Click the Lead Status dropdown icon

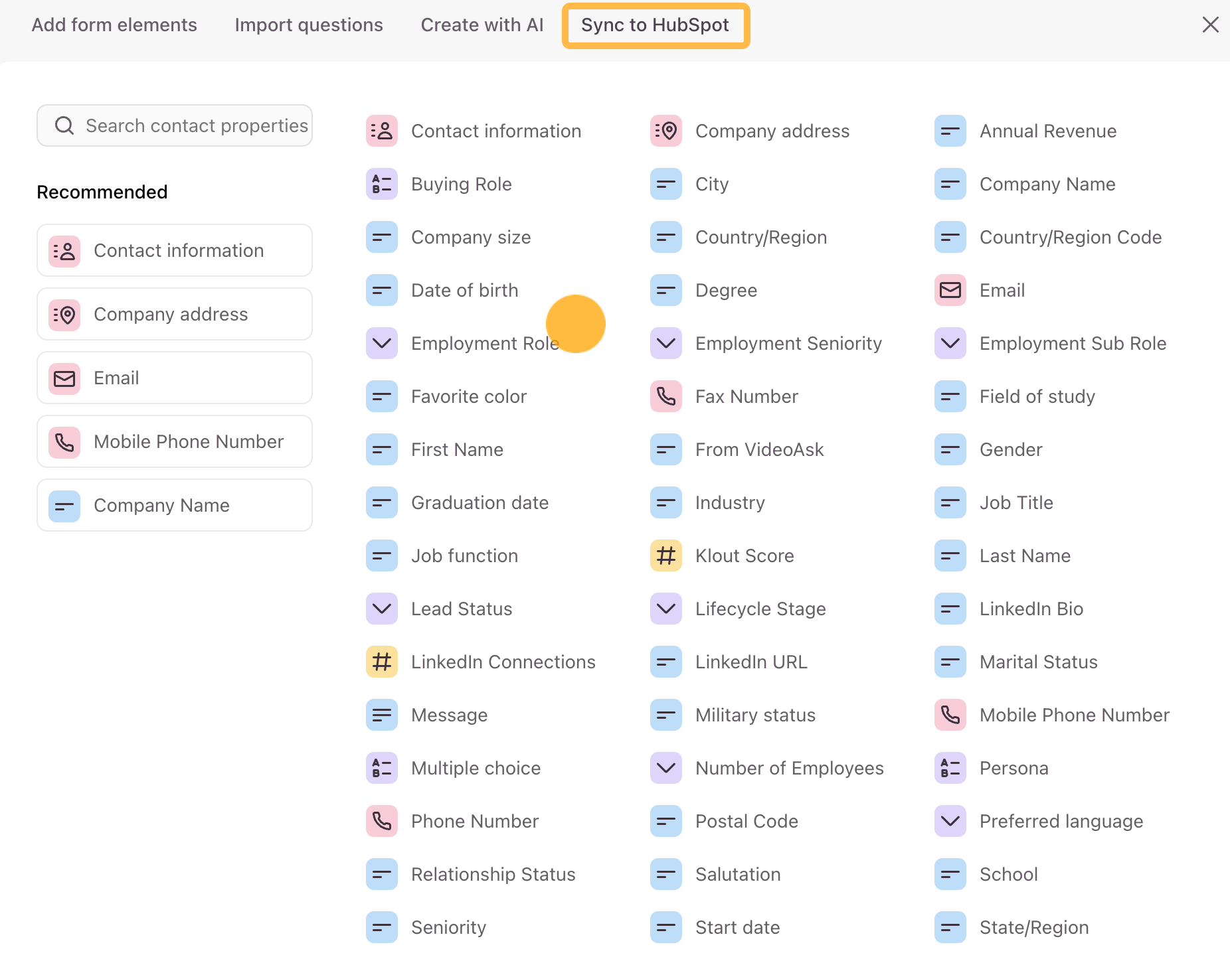[x=382, y=609]
